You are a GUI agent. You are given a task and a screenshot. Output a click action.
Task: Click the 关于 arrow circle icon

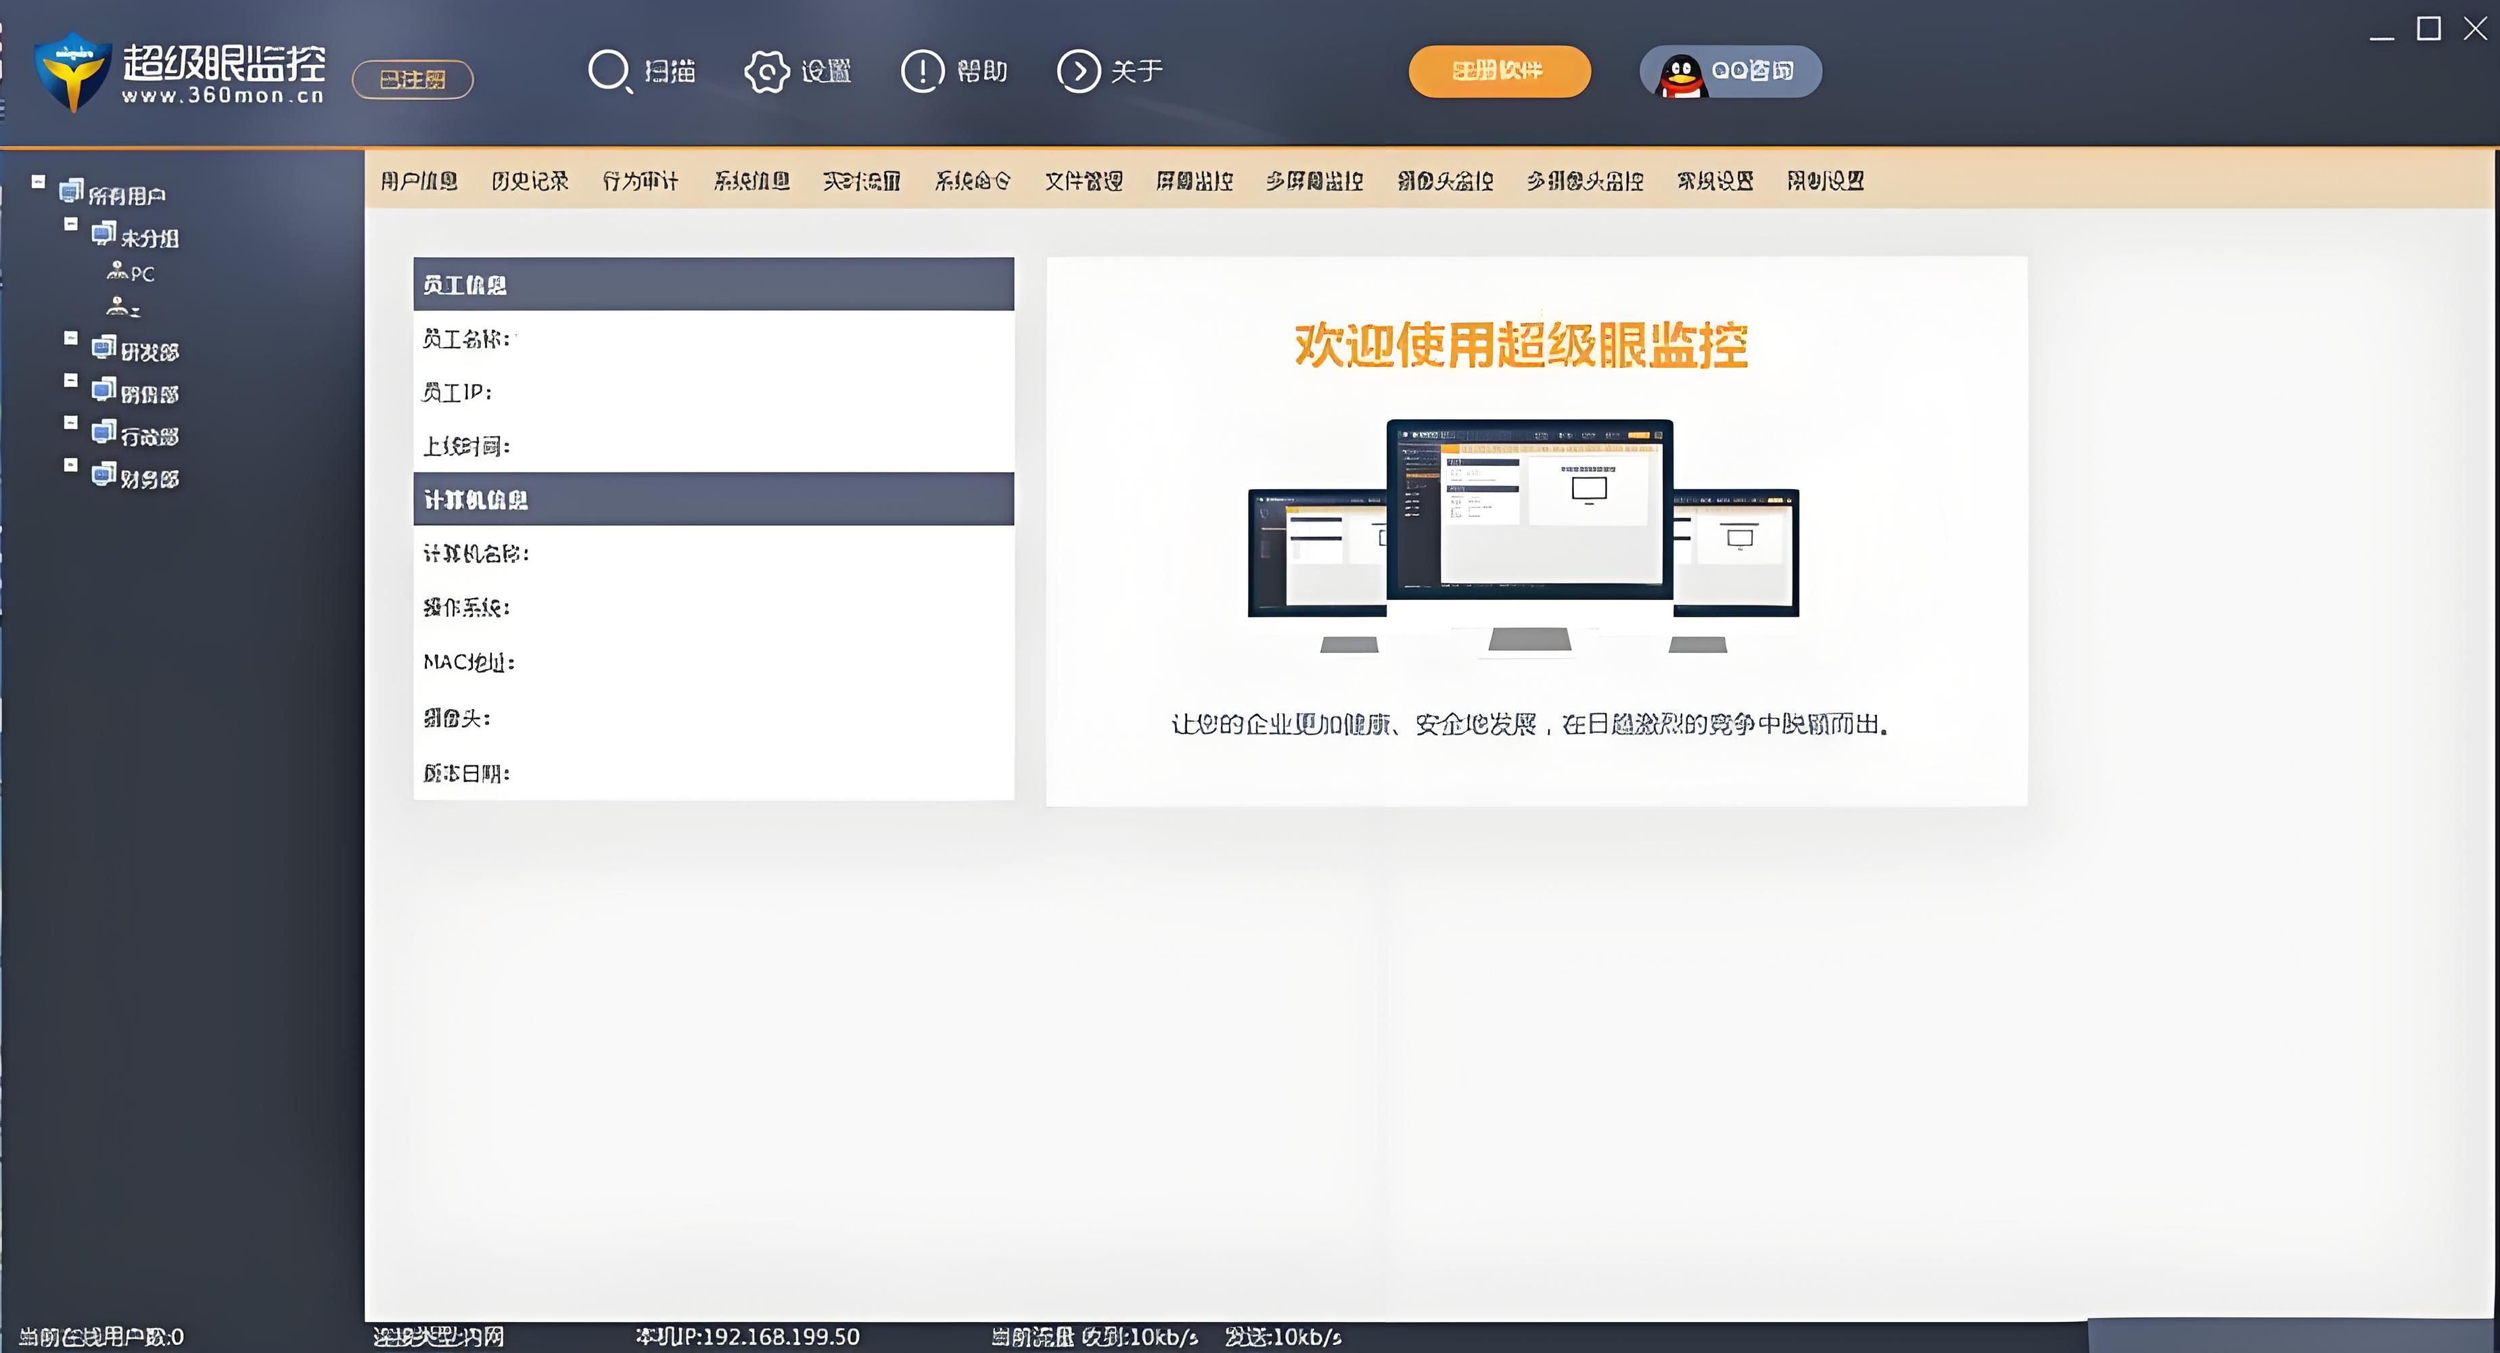(x=1078, y=71)
